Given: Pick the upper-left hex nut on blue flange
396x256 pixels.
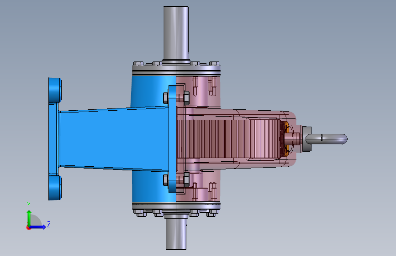Looking at the screenshot, I should (x=166, y=98).
